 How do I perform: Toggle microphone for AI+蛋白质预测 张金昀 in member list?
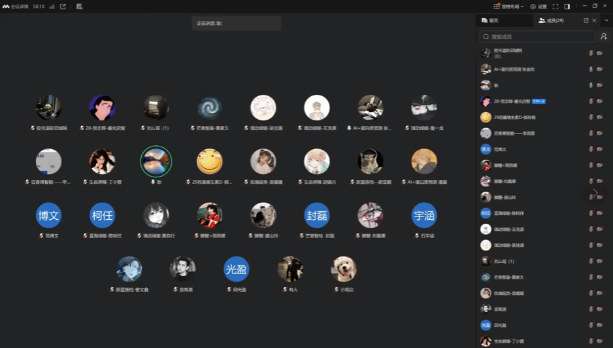[591, 69]
